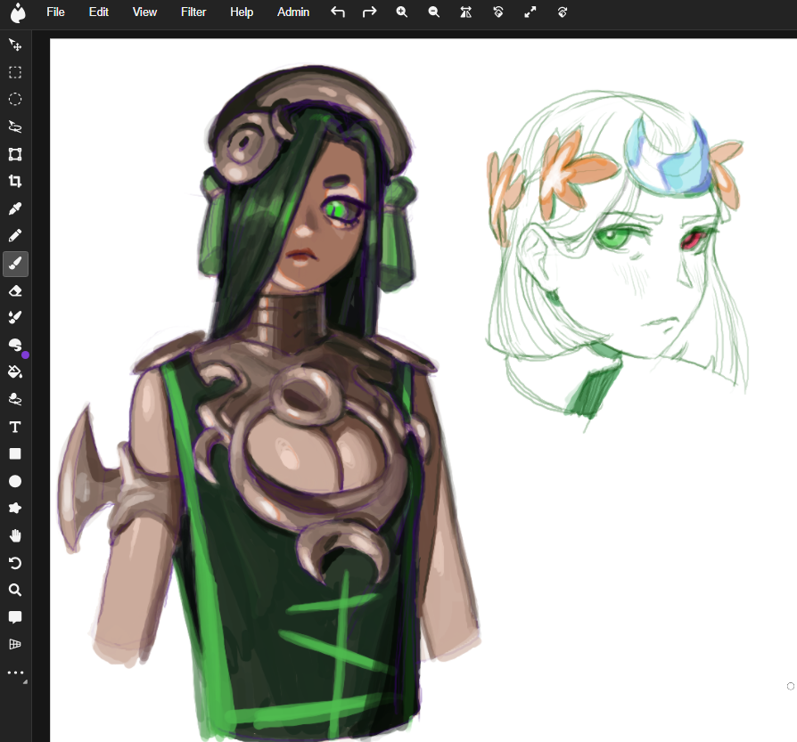
Task: Zoom in using the magnifier plus icon
Action: 401,12
